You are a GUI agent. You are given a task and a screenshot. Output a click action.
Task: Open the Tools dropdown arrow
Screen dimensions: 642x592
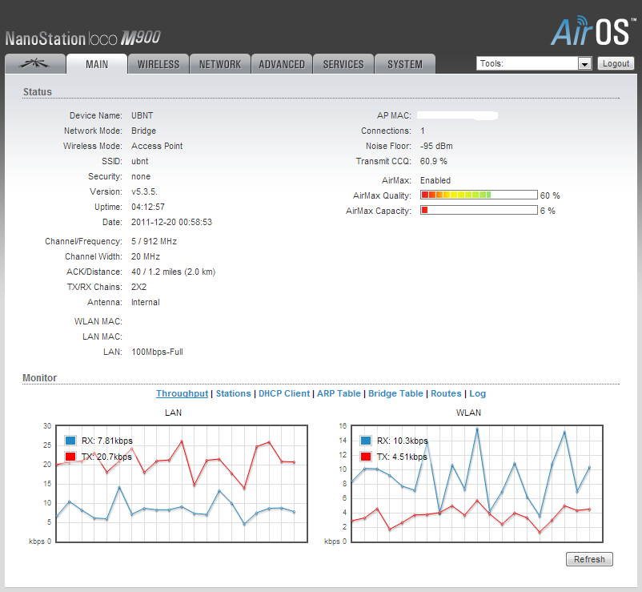pyautogui.click(x=584, y=64)
